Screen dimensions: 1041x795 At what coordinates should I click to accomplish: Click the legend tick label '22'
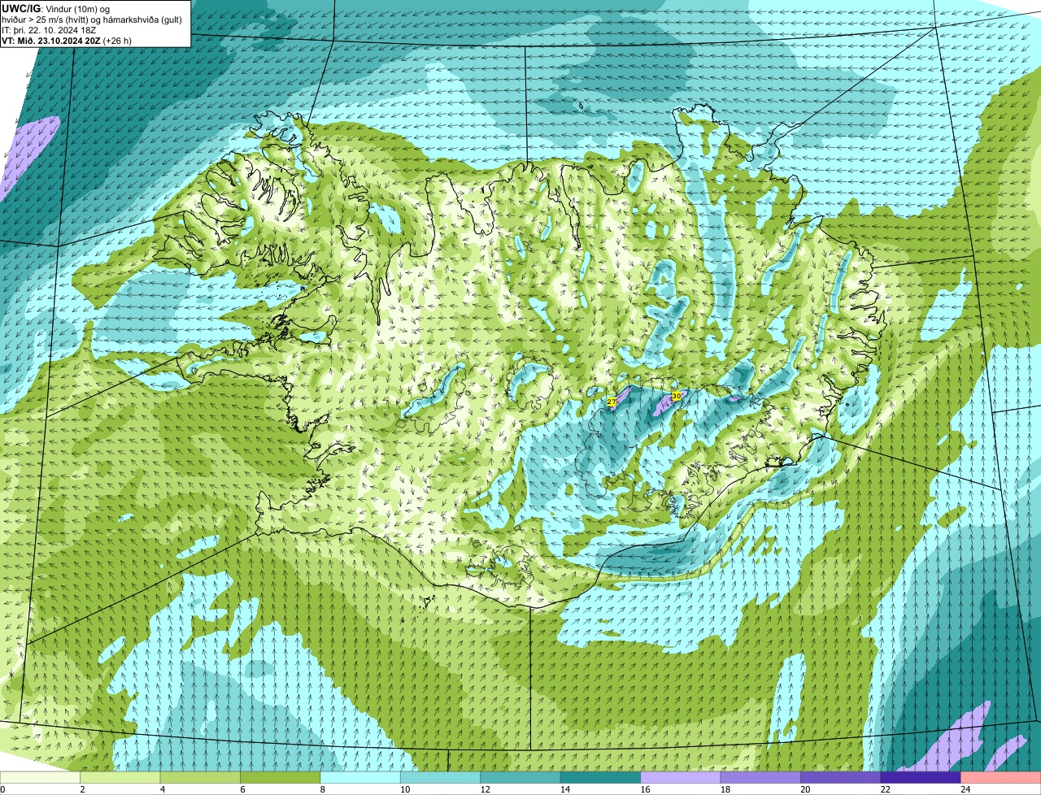[x=885, y=789]
